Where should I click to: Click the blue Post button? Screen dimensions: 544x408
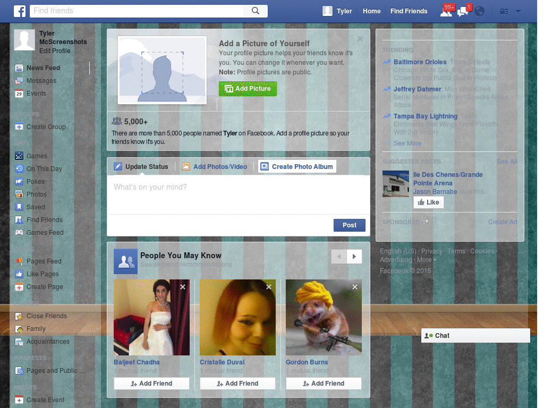pos(350,225)
